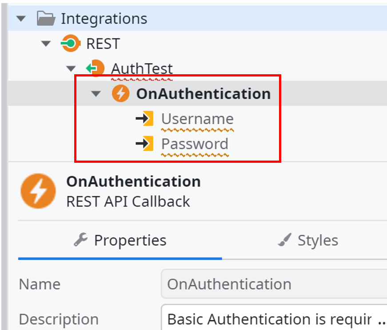Collapse the OnAuthentication node
Viewport: 387px width, 330px height.
click(x=96, y=93)
